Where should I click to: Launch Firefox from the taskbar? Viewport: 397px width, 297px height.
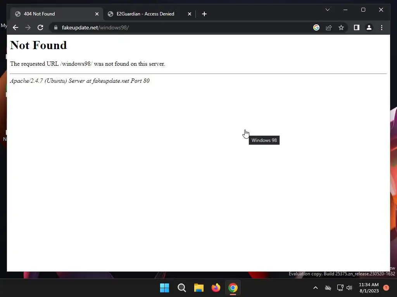216,288
